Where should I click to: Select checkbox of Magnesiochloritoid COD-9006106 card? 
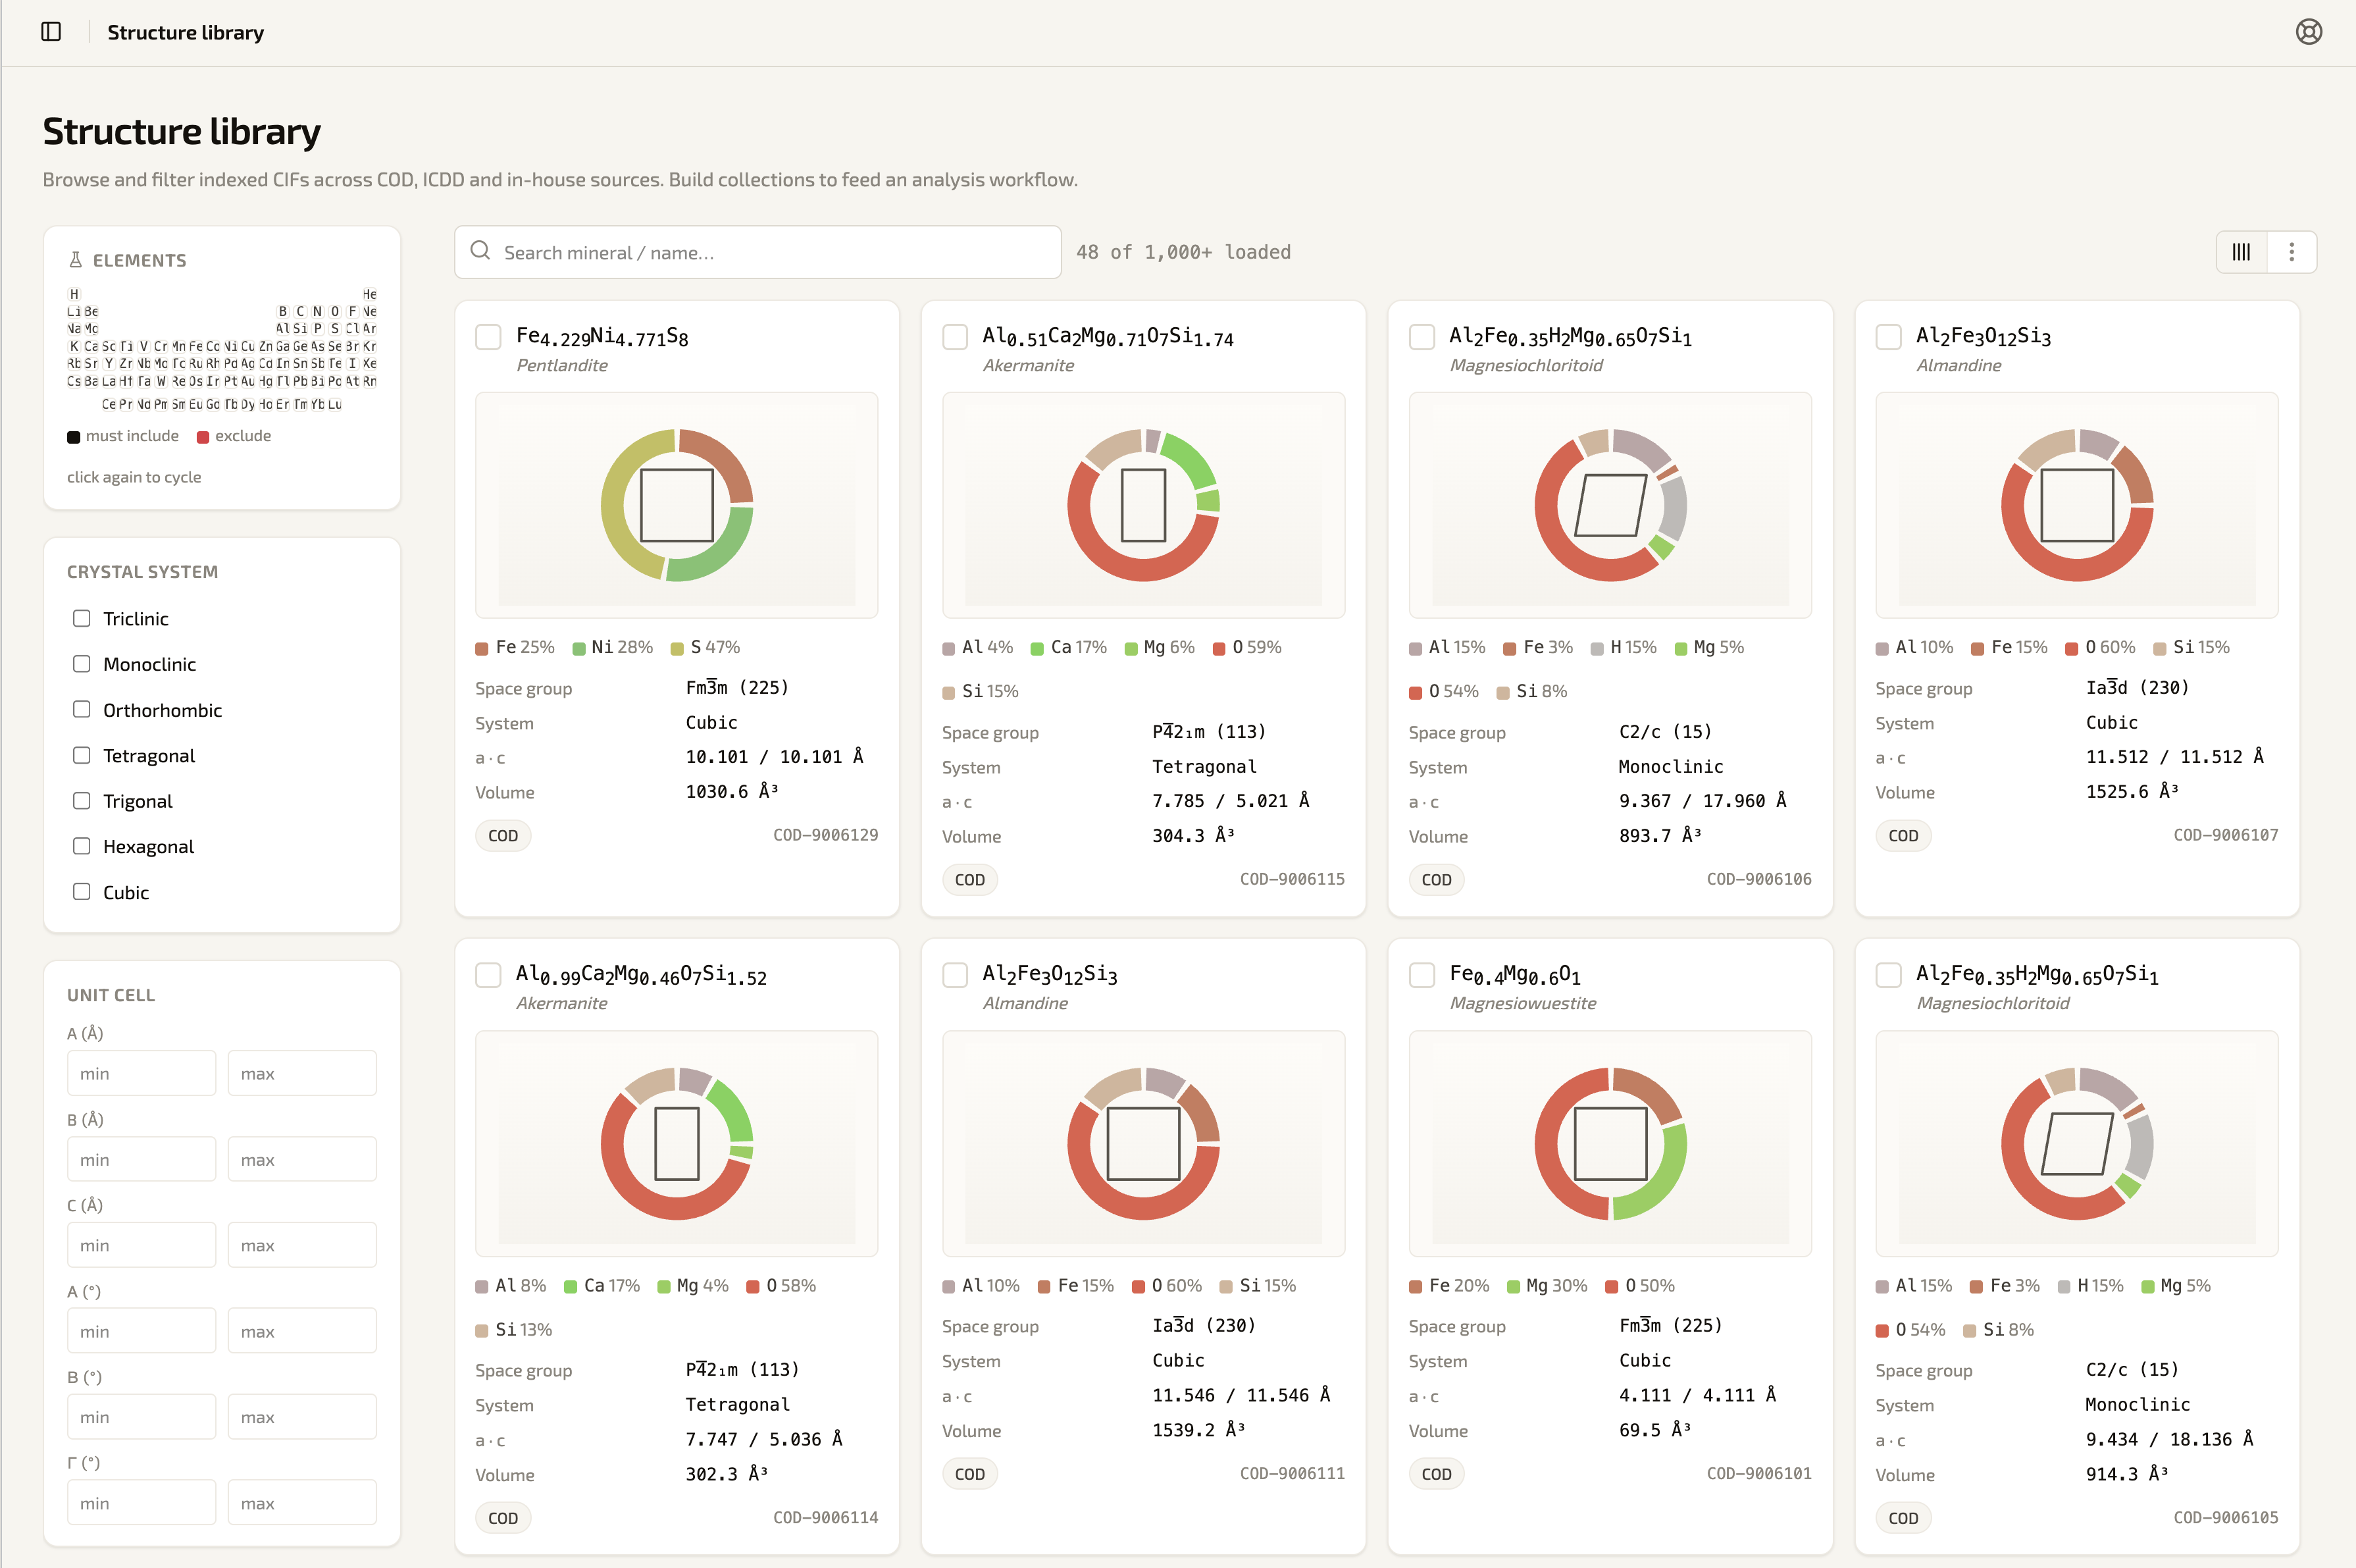coord(1421,337)
